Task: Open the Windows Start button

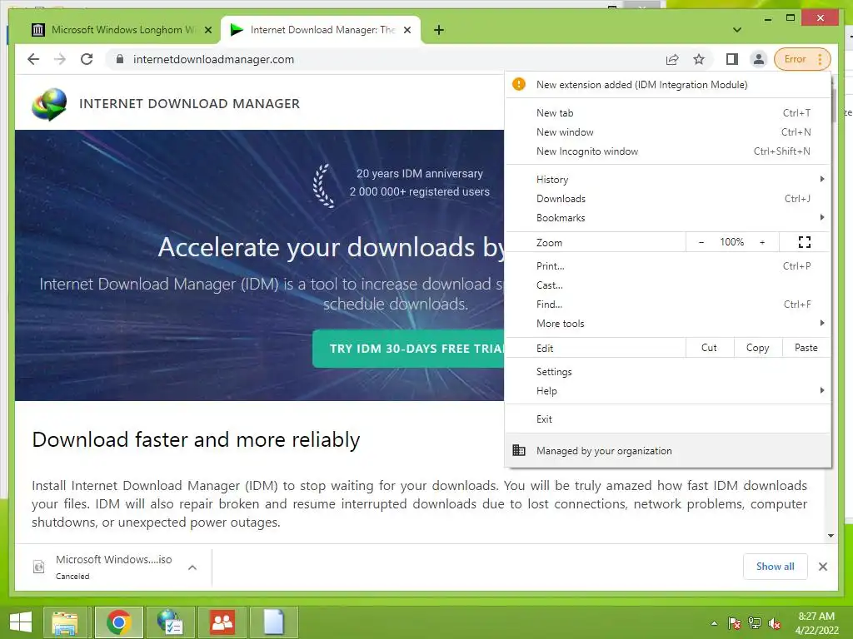Action: coord(21,622)
